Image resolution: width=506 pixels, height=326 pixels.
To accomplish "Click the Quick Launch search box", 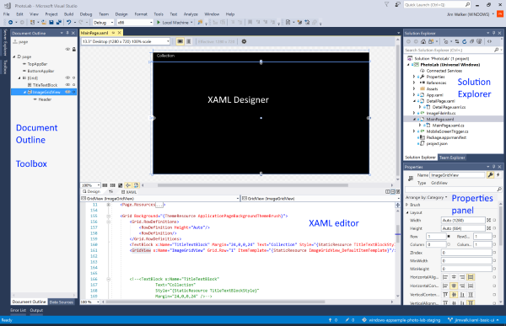I will (x=437, y=5).
